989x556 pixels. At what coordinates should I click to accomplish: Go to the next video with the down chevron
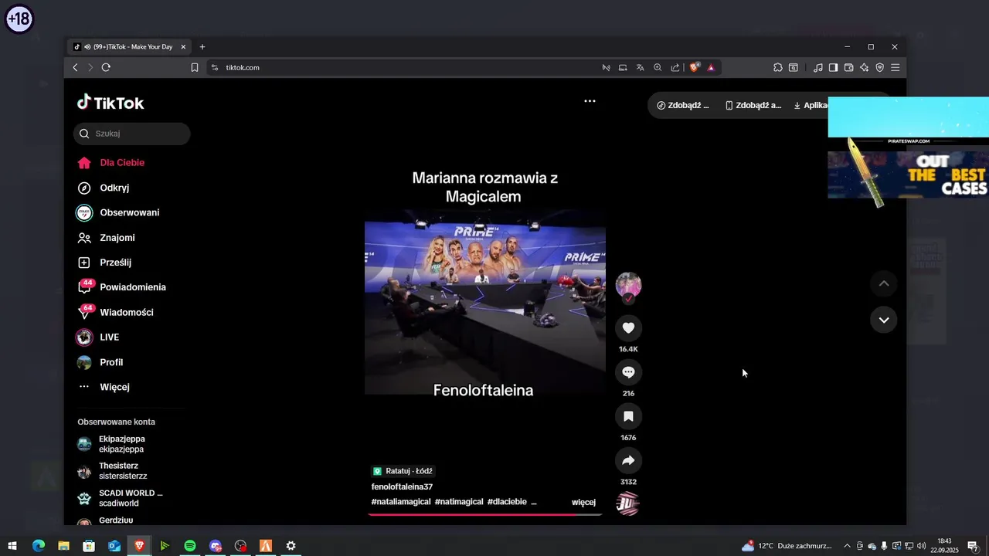point(884,320)
